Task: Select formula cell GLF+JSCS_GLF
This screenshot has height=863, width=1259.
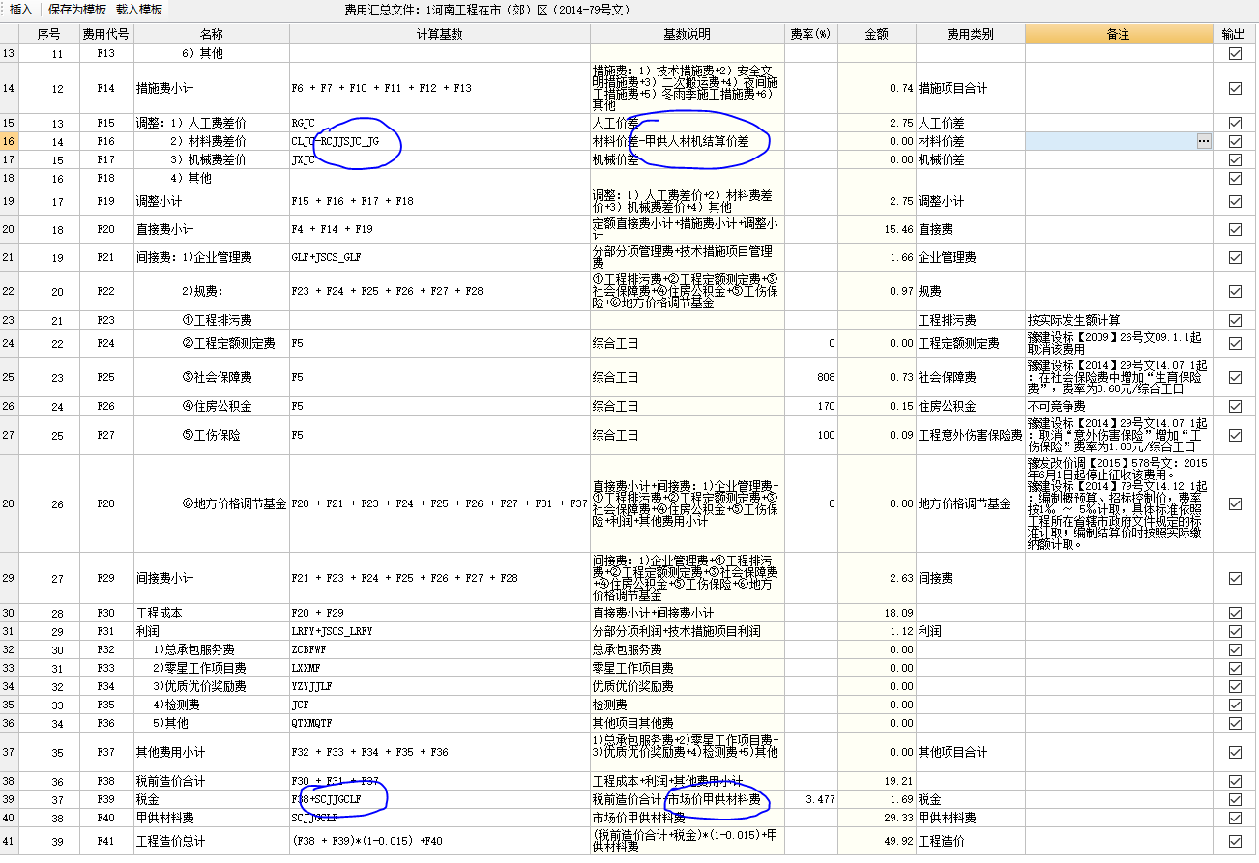Action: click(x=439, y=257)
